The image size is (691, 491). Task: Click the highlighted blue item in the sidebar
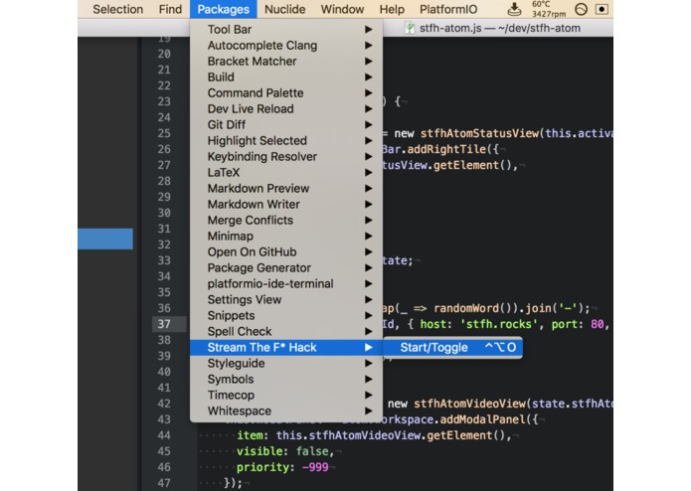tap(105, 239)
